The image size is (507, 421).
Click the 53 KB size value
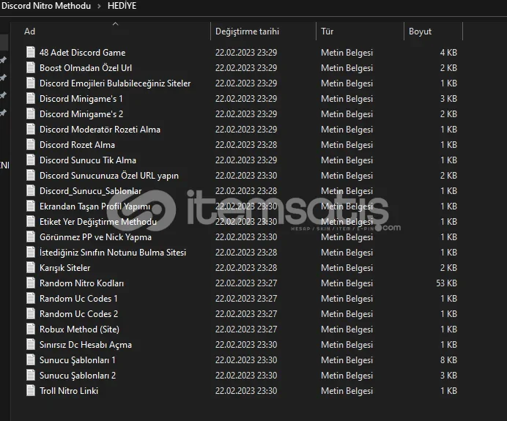pos(446,283)
